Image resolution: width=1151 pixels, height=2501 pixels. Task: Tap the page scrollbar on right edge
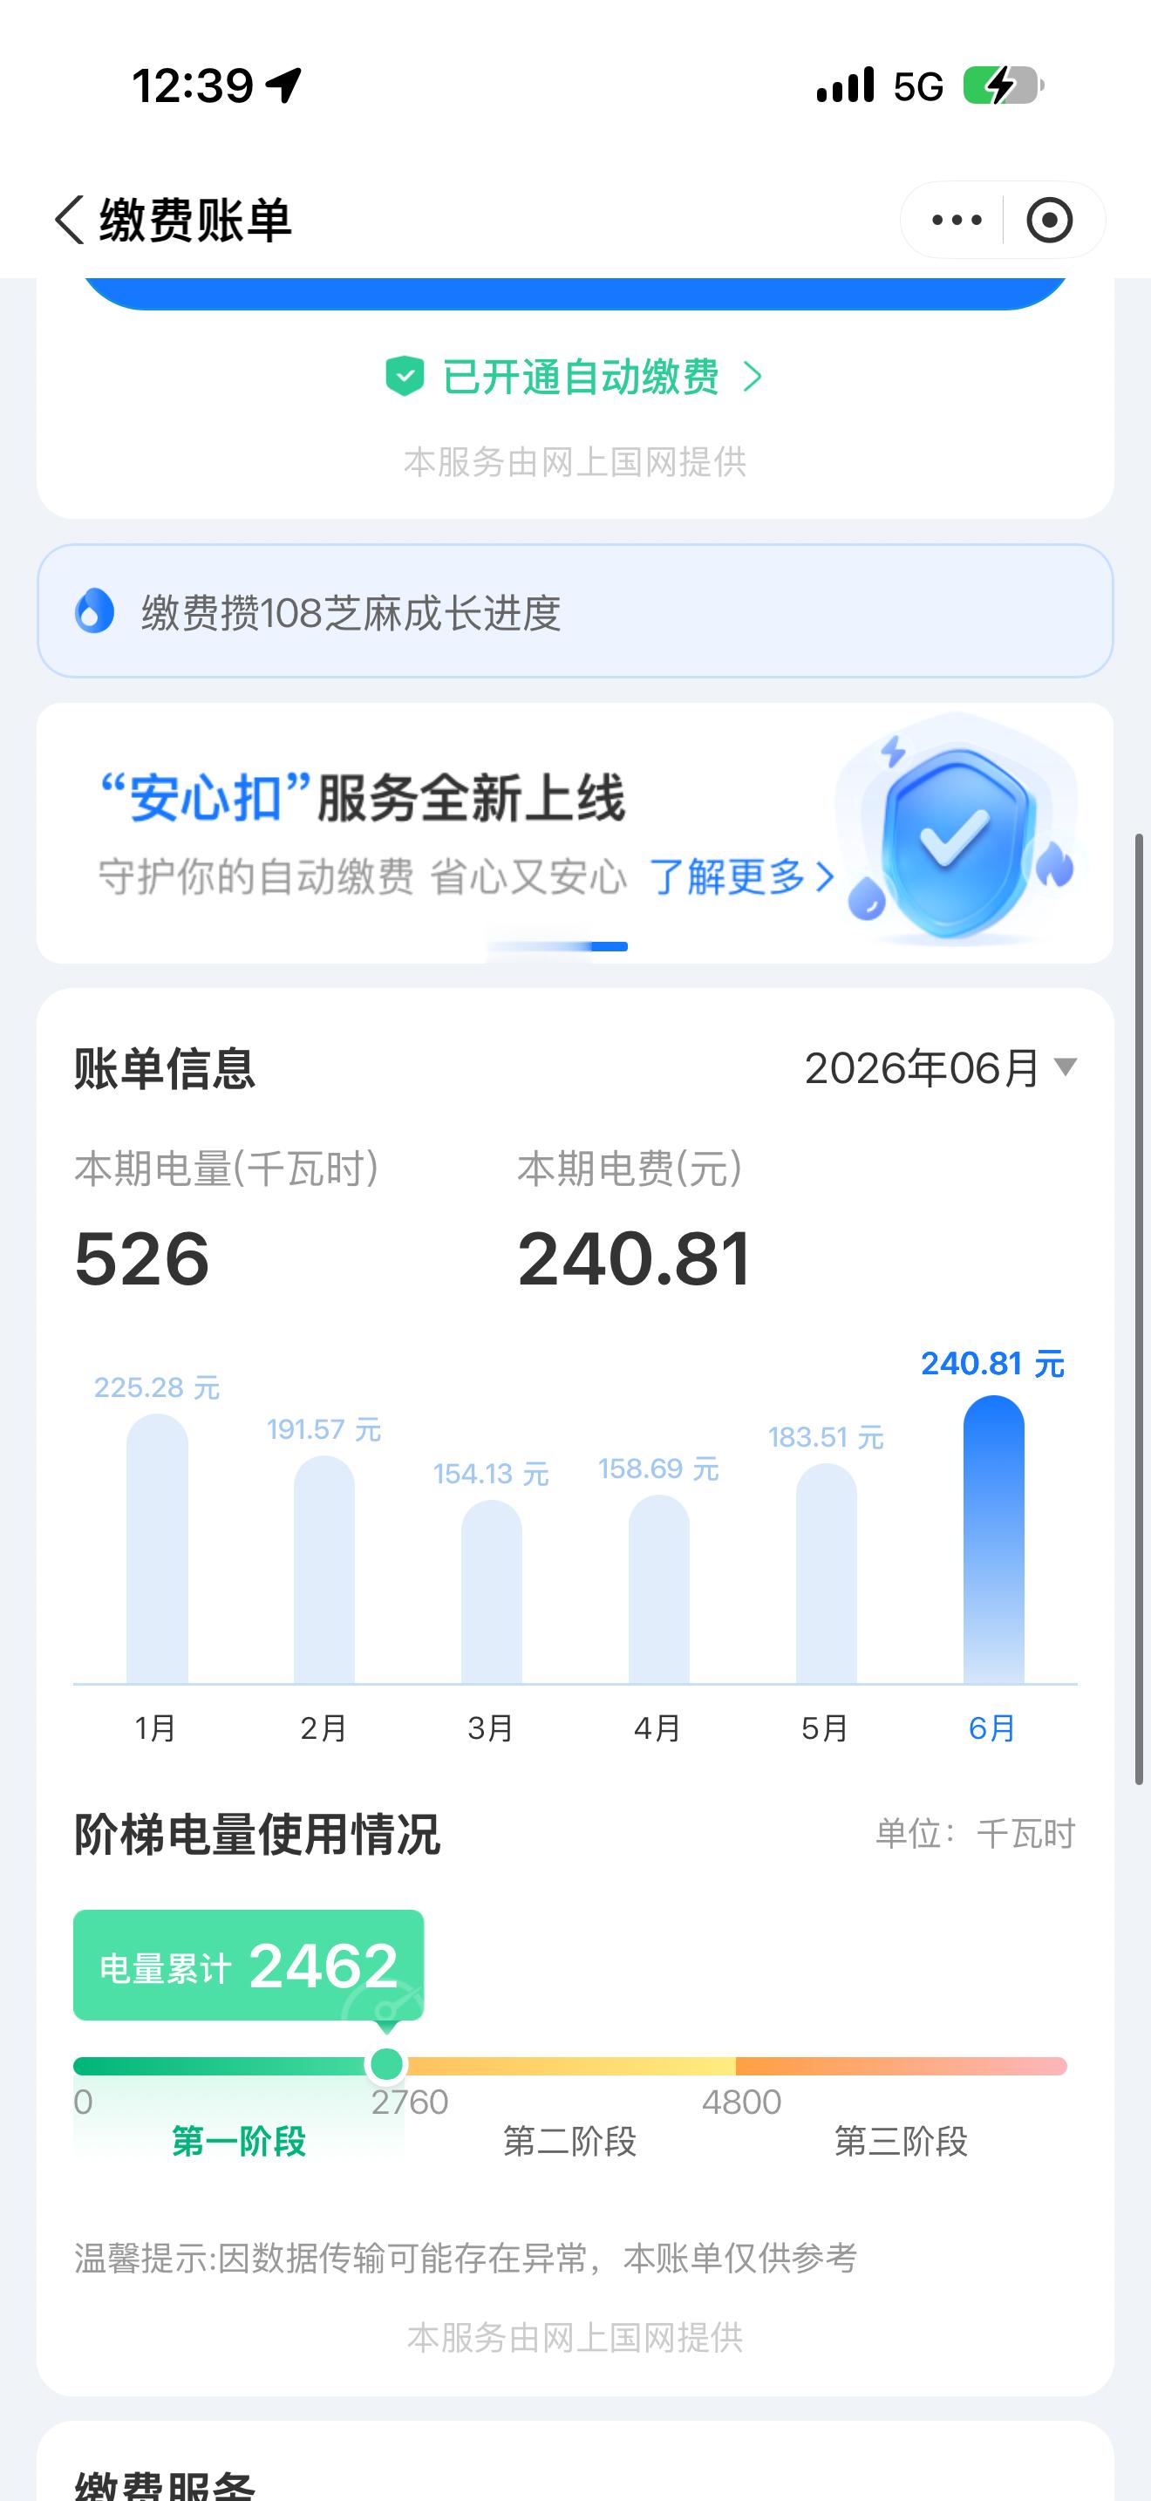click(x=1141, y=1308)
